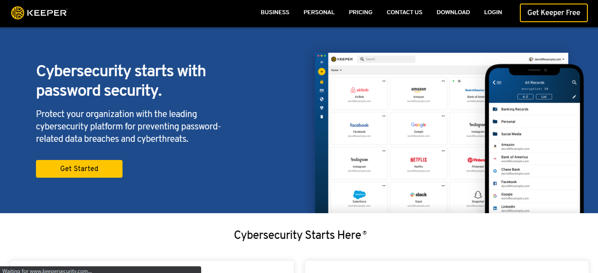Click the yellow plus create-new icon
The width and height of the screenshot is (598, 273).
tap(321, 72)
